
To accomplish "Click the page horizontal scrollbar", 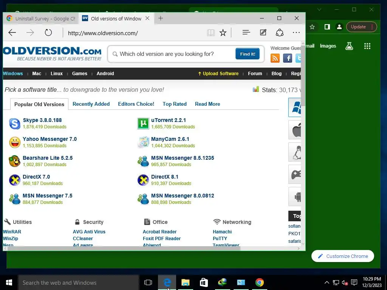I will pos(124,248).
